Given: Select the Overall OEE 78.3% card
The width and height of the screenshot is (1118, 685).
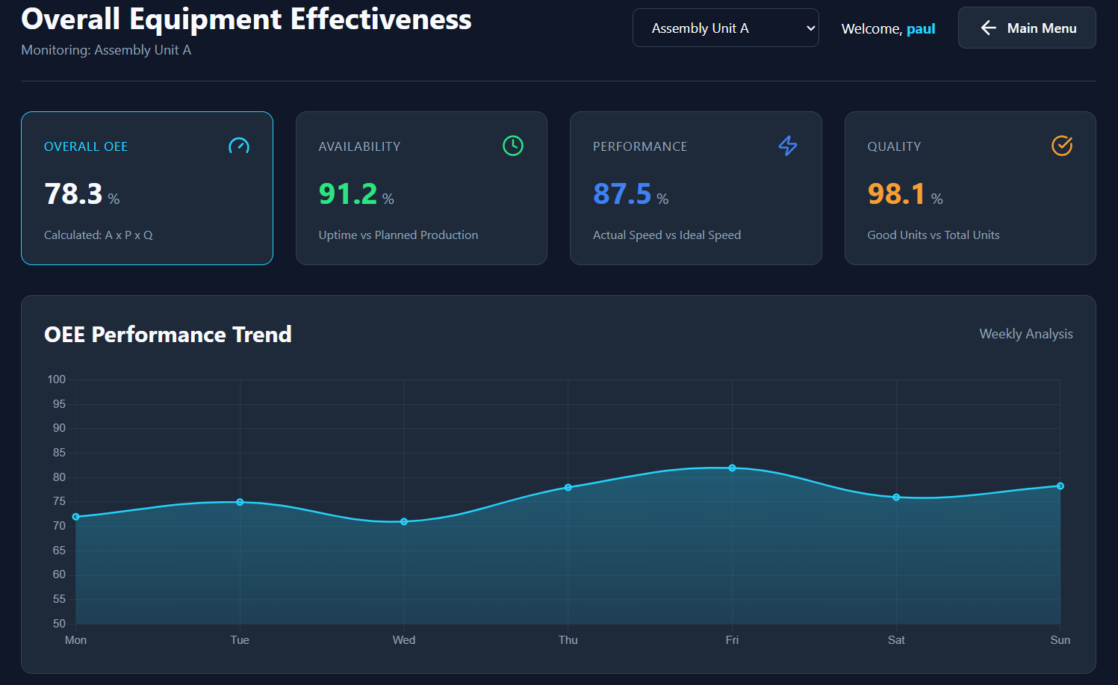Looking at the screenshot, I should tap(147, 188).
